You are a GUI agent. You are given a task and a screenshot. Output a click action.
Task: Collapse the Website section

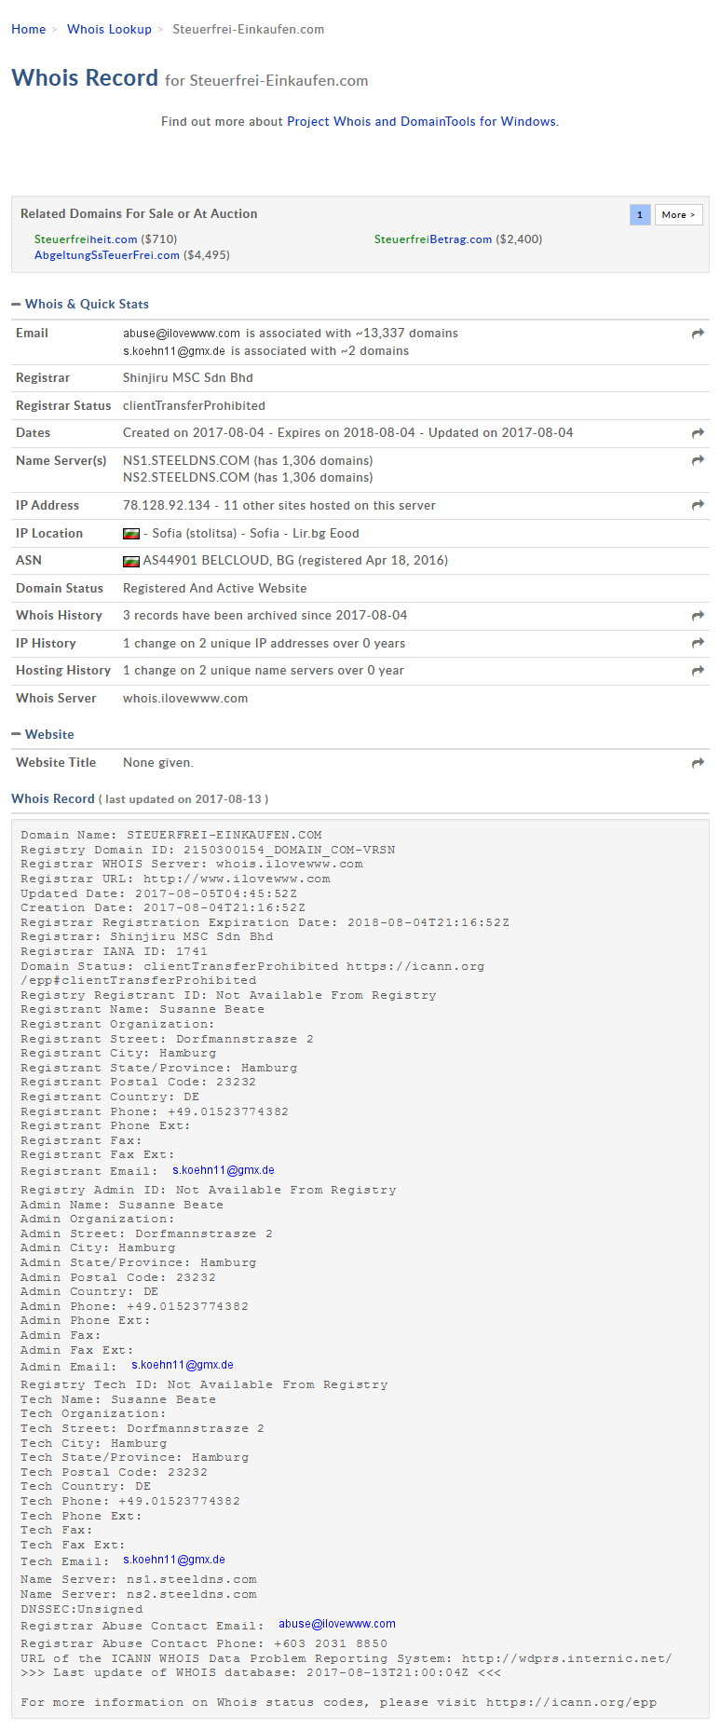[x=16, y=735]
